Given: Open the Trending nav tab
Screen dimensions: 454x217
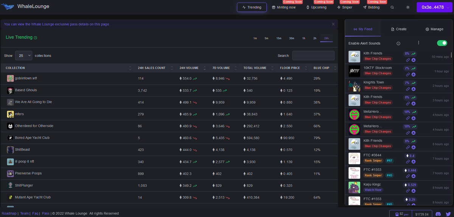Looking at the screenshot, I should (252, 7).
